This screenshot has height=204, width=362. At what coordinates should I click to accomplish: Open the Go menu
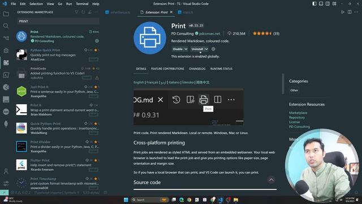(x=60, y=4)
